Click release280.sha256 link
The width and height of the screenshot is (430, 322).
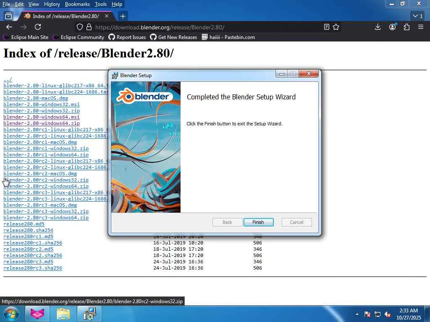28,230
